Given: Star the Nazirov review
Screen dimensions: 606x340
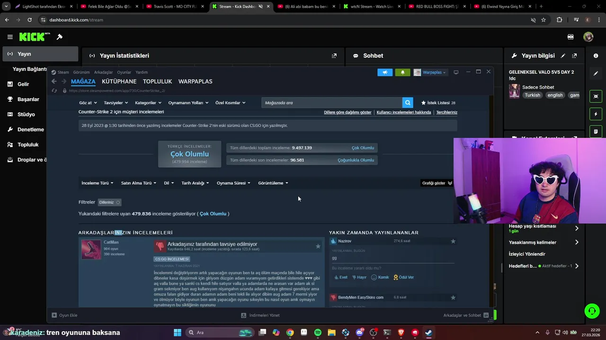Looking at the screenshot, I should [453, 241].
